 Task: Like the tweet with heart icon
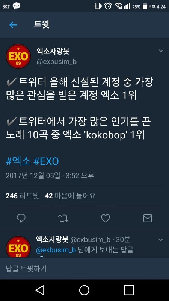tap(106, 219)
